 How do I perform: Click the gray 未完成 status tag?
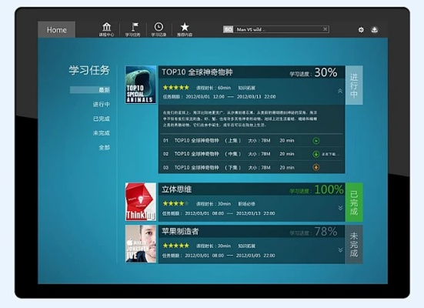[354, 244]
